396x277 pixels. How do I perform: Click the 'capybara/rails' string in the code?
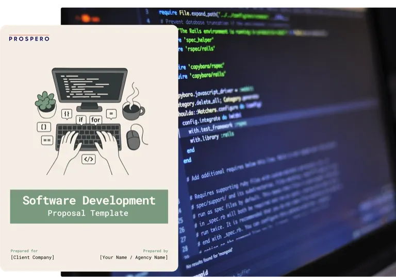[207, 75]
